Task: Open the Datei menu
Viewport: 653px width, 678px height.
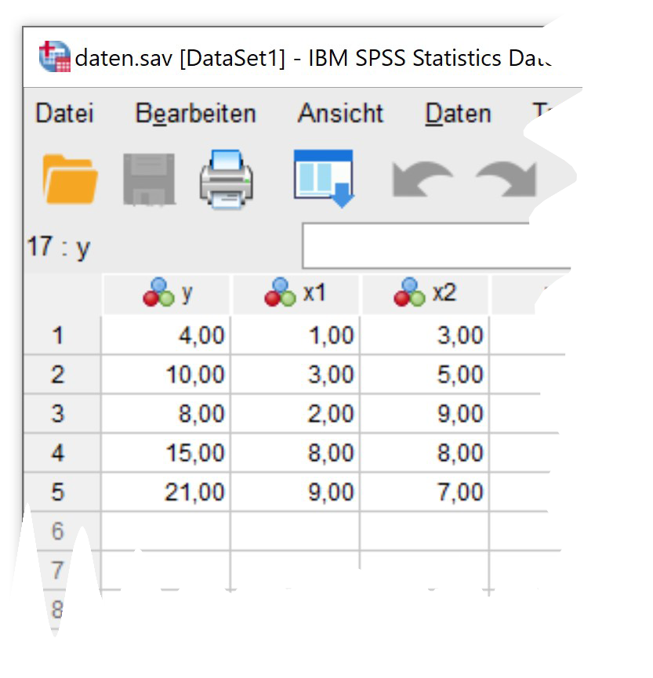Action: pyautogui.click(x=64, y=114)
